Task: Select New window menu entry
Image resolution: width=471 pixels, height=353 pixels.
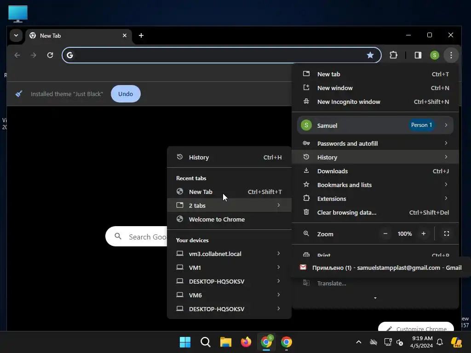Action: tap(375, 88)
